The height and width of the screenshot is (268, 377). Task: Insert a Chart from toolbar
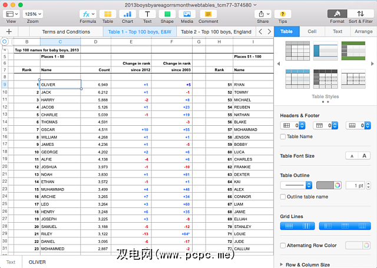[x=127, y=14]
